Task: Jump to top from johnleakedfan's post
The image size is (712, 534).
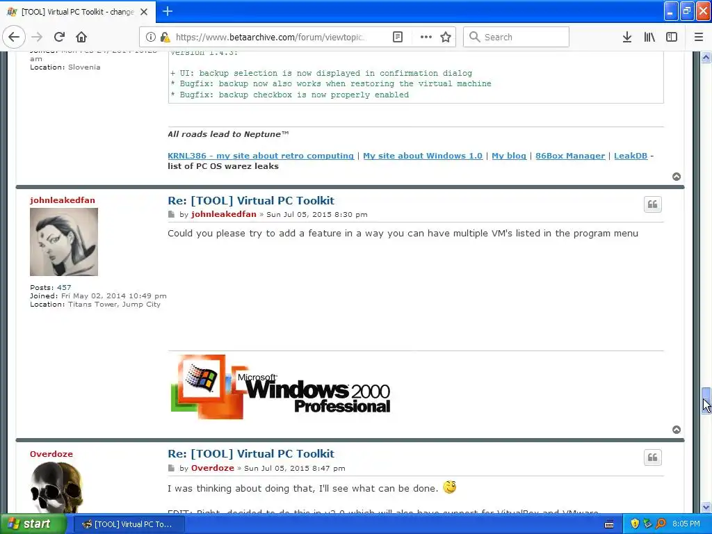Action: (677, 430)
